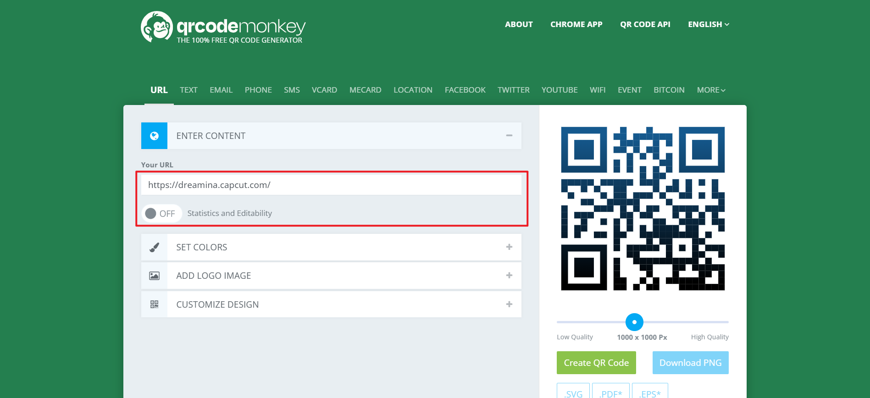This screenshot has height=398, width=870.
Task: Switch to the Facebook tab
Action: (x=465, y=90)
